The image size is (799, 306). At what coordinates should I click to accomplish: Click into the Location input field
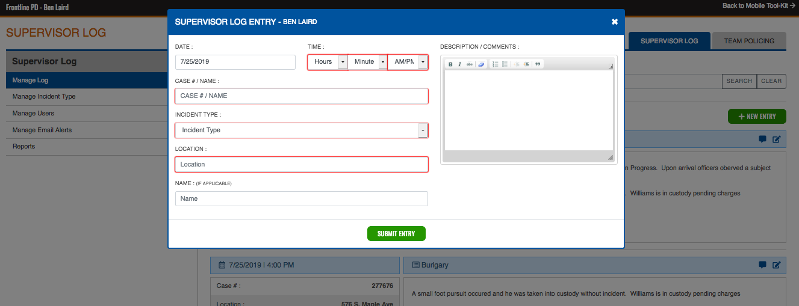[x=301, y=165]
